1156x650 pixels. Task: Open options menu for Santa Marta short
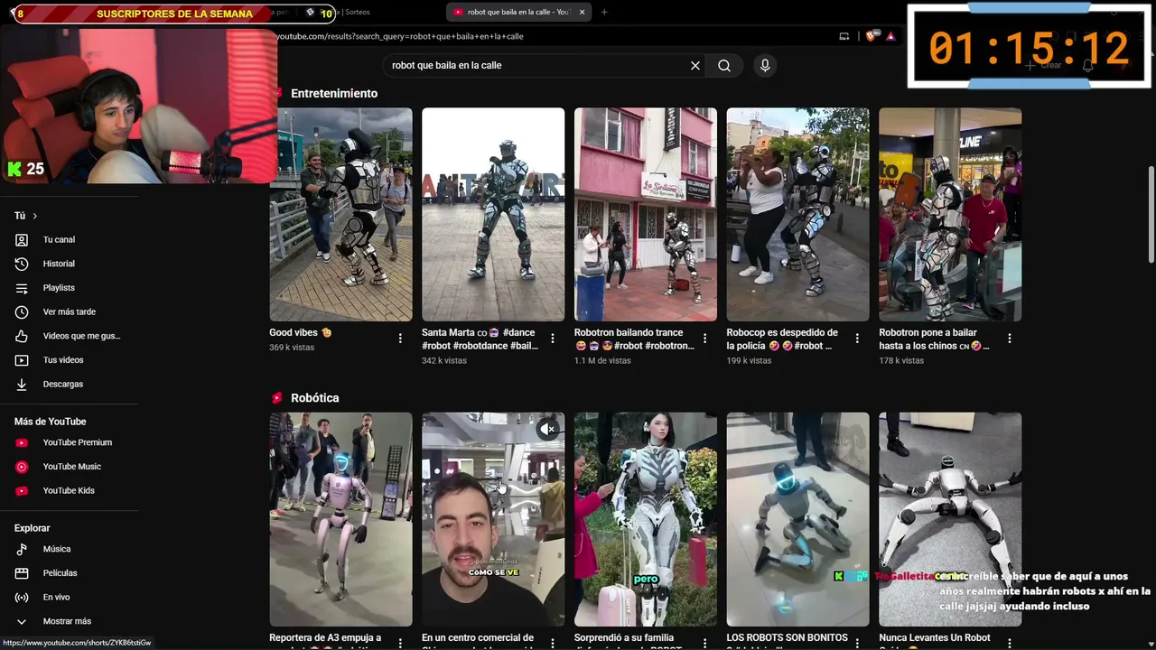tap(553, 339)
